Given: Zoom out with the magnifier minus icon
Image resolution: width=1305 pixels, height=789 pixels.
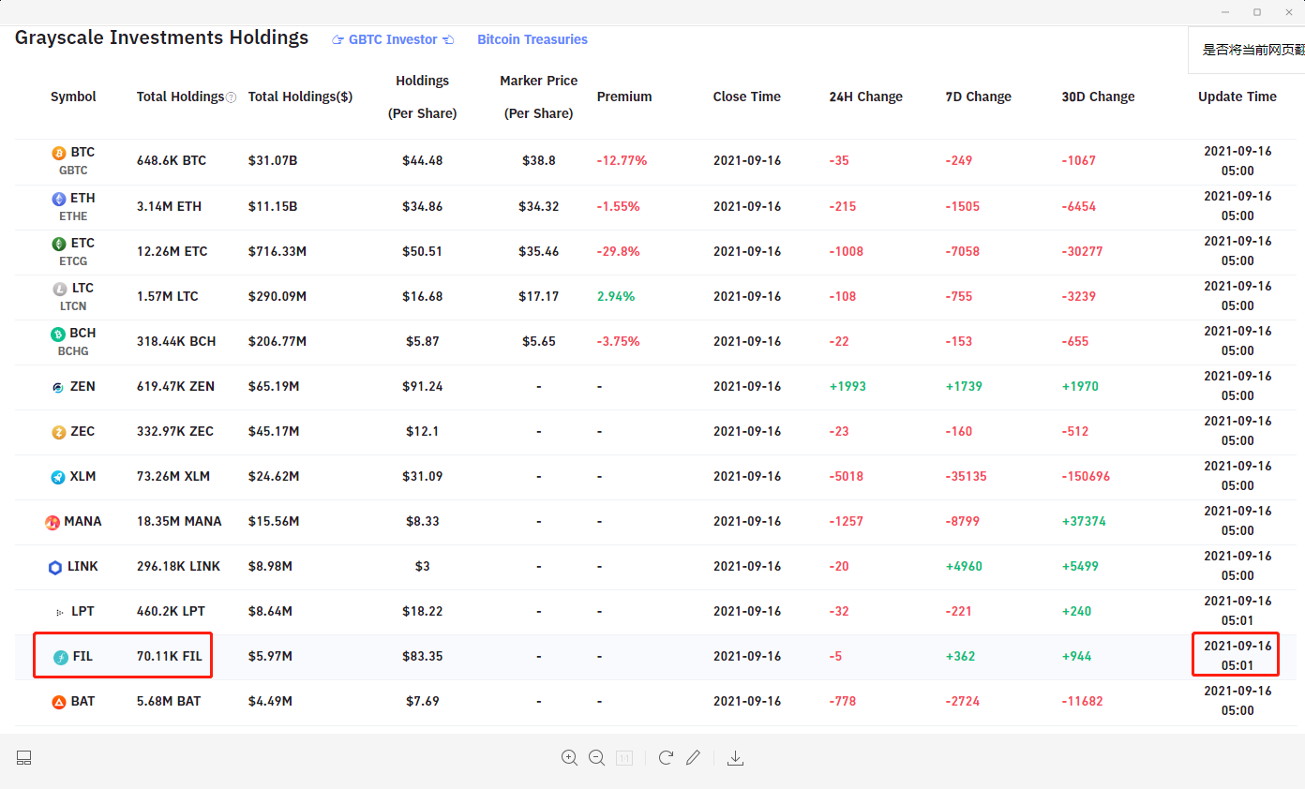Looking at the screenshot, I should click(596, 757).
